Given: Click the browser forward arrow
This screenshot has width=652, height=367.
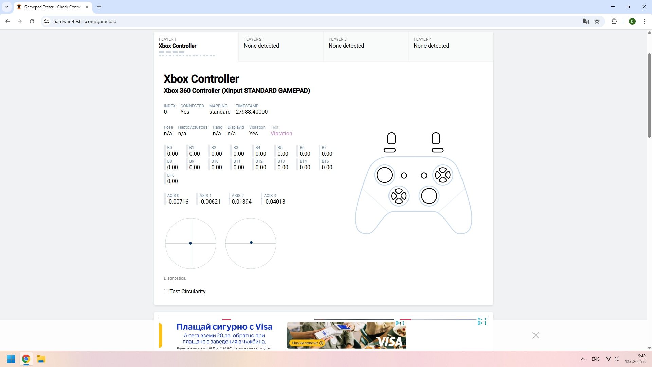Looking at the screenshot, I should pos(20,21).
